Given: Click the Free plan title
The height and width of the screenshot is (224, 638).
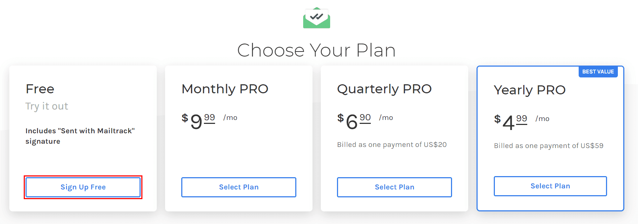Looking at the screenshot, I should pos(40,89).
